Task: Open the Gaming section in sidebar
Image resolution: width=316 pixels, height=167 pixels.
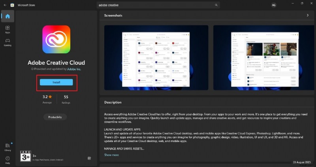Action: pos(8,42)
